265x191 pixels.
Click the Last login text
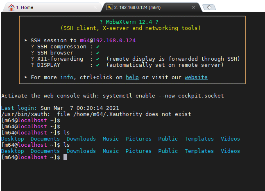(x=19, y=108)
